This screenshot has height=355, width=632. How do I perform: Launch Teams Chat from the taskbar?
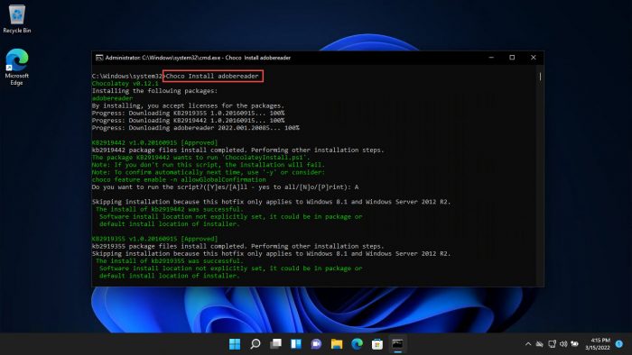(x=316, y=344)
